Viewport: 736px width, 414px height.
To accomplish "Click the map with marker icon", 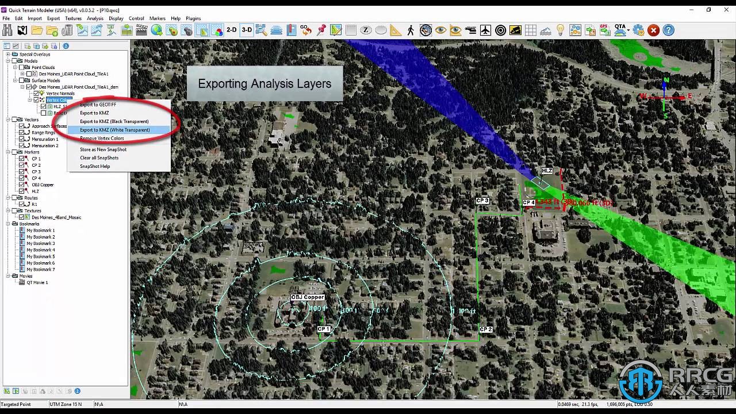I will click(x=22, y=30).
